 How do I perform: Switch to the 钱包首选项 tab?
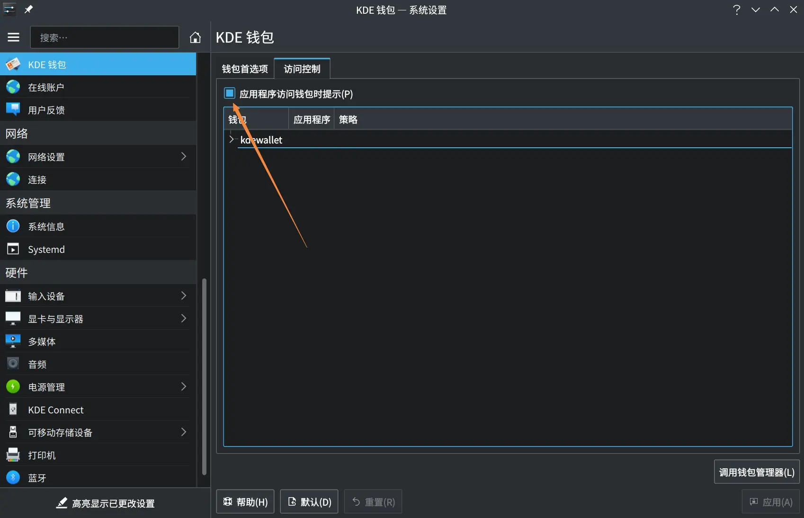(245, 69)
